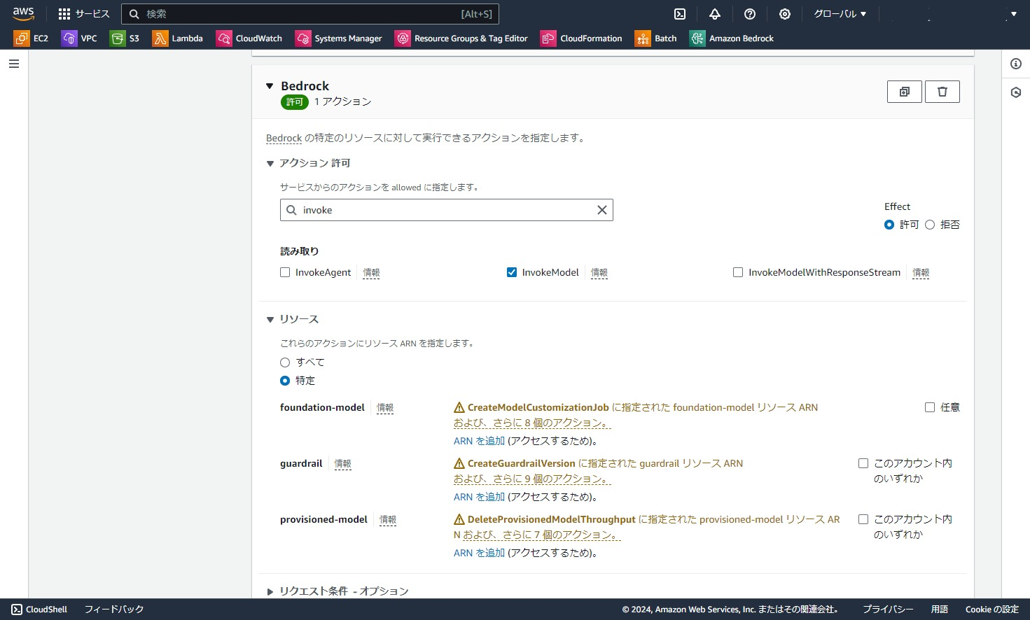Click ARN を追加 for guardrail
The image size is (1030, 620).
point(479,497)
